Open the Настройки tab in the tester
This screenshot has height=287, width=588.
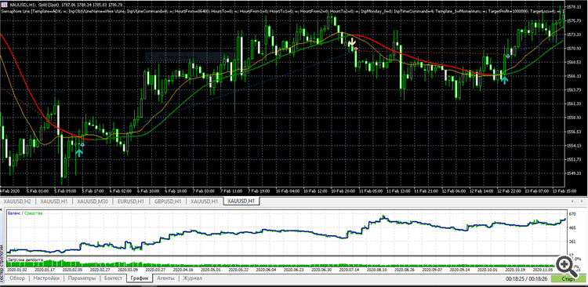(x=46, y=278)
